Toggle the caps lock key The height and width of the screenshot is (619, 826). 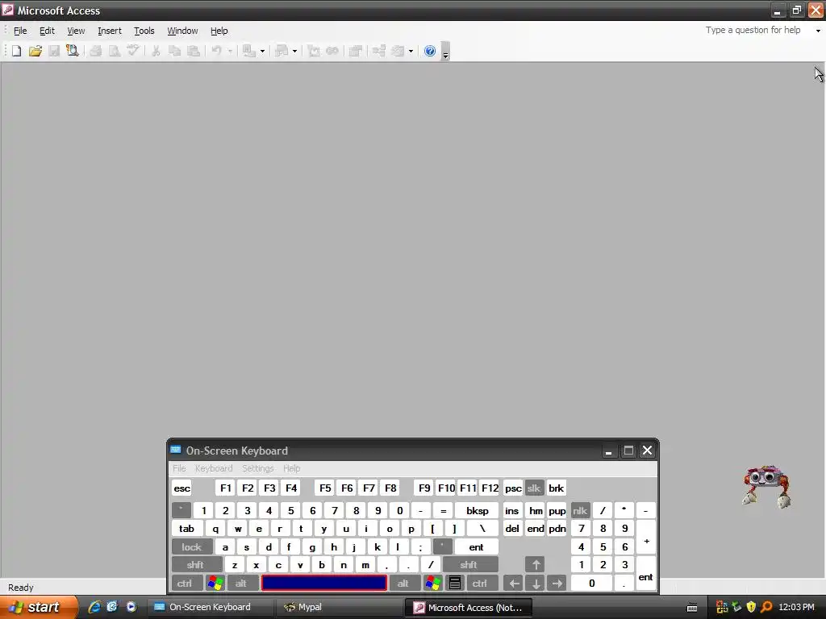(x=192, y=547)
